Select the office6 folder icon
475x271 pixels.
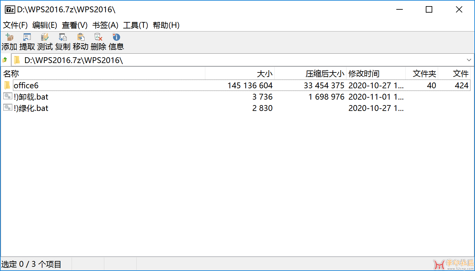(x=7, y=85)
